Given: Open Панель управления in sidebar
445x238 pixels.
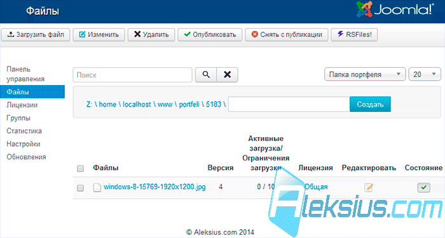Looking at the screenshot, I should pyautogui.click(x=25, y=74).
